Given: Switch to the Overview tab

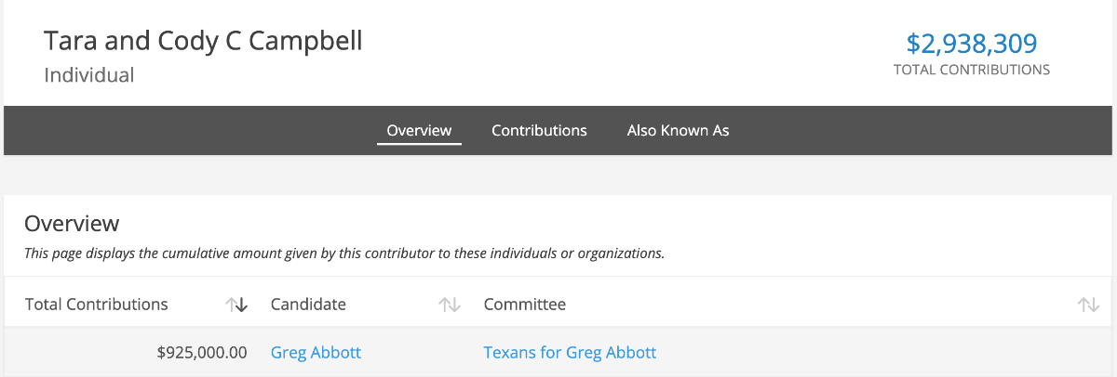Looking at the screenshot, I should (x=419, y=130).
